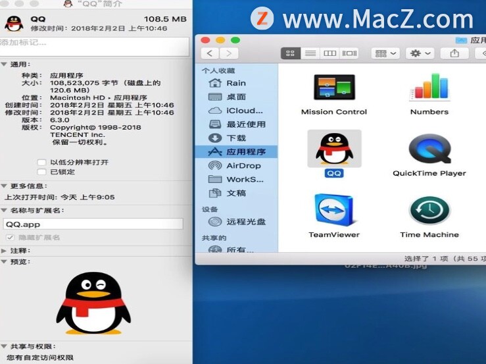
Task: Go back with Finder back arrow
Action: [x=210, y=53]
